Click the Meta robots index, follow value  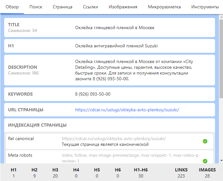pos(130,158)
